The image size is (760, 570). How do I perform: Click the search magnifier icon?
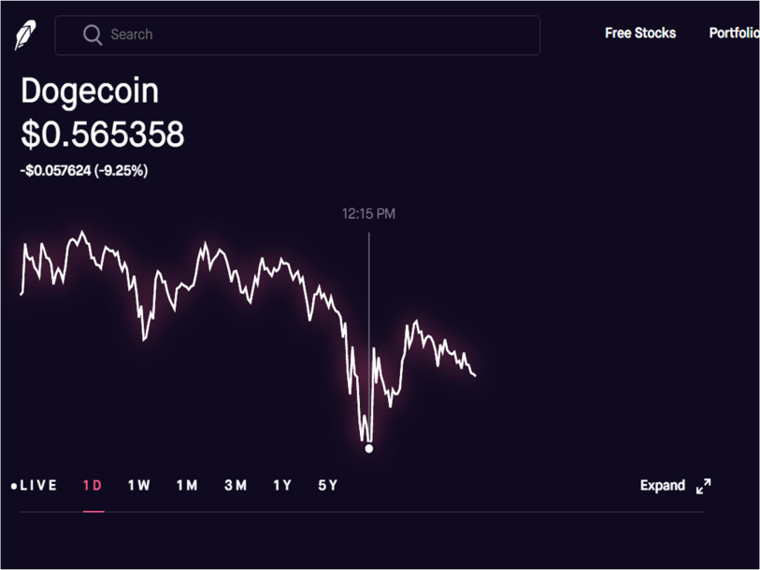point(93,35)
